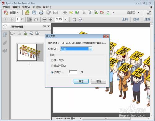Click the Insert page from file toolbar icon
The width and height of the screenshot is (155, 121).
(83, 13)
